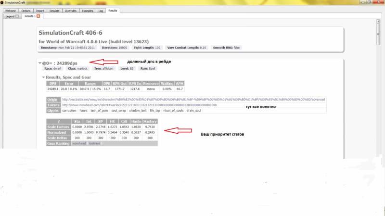
Task: Click the wowhead Gear Ranking link
Action: 79,143
